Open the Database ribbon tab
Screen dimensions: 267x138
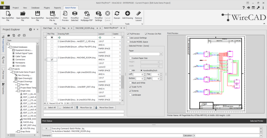35,8
